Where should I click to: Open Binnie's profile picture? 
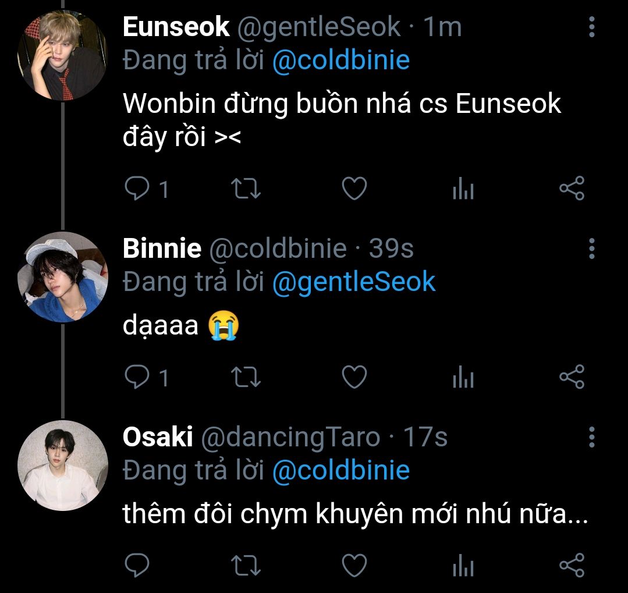click(x=62, y=277)
